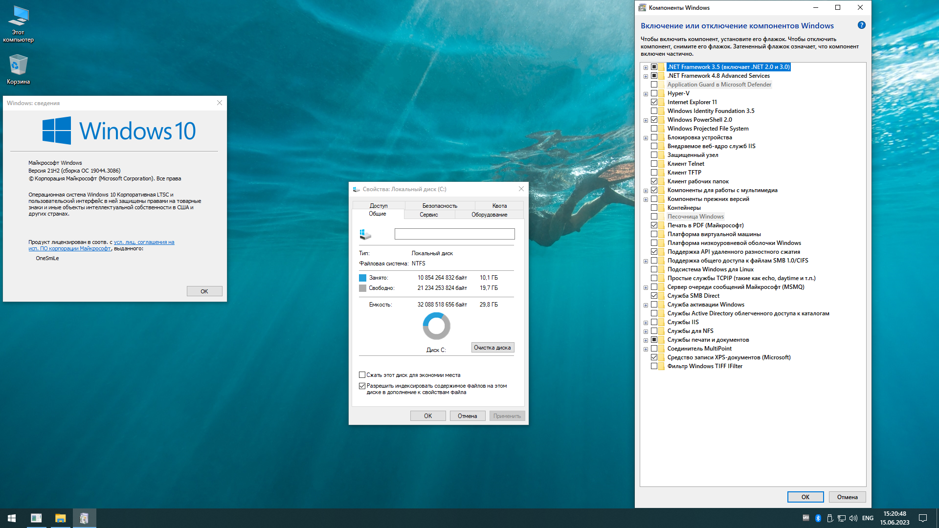Enable the Hyper-V checkbox
Viewport: 939px width, 528px height.
pos(654,93)
